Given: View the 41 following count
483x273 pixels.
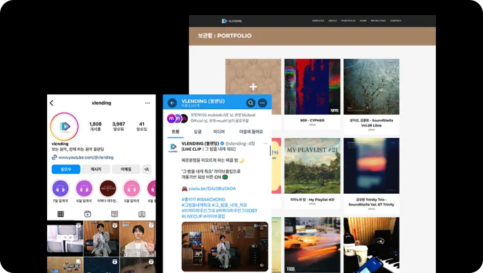Looking at the screenshot, I should coord(142,126).
